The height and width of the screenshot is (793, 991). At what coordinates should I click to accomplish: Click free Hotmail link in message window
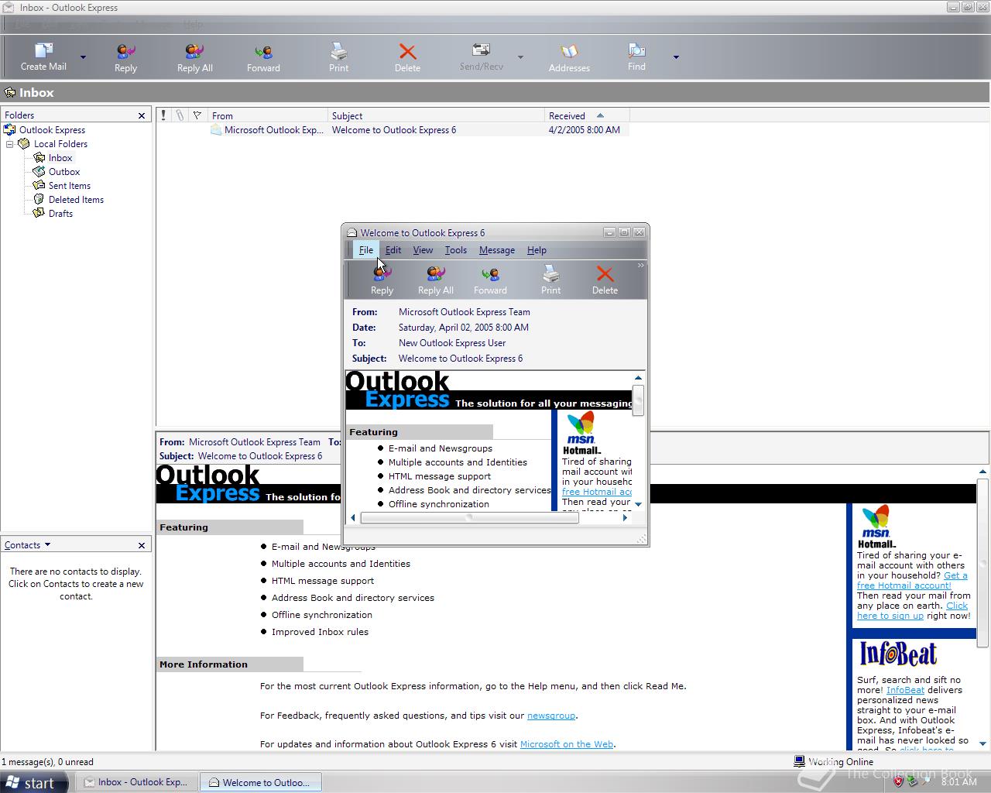coord(596,492)
